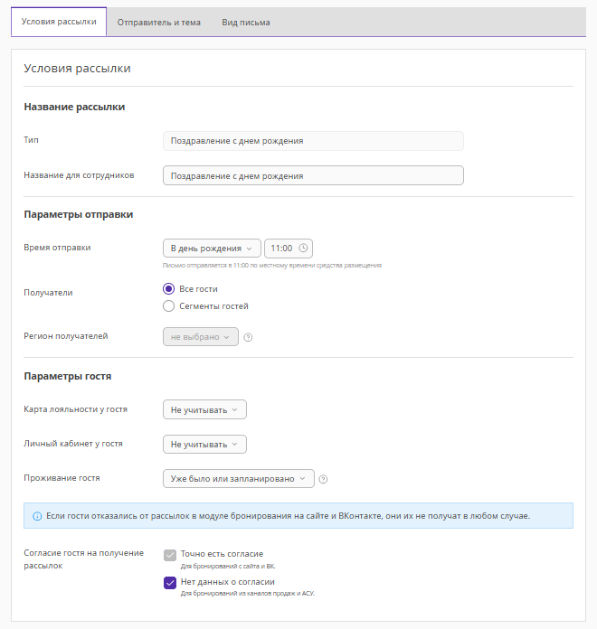Click info icon in blue notice banner
Viewport: 597px width, 629px height.
(37, 516)
